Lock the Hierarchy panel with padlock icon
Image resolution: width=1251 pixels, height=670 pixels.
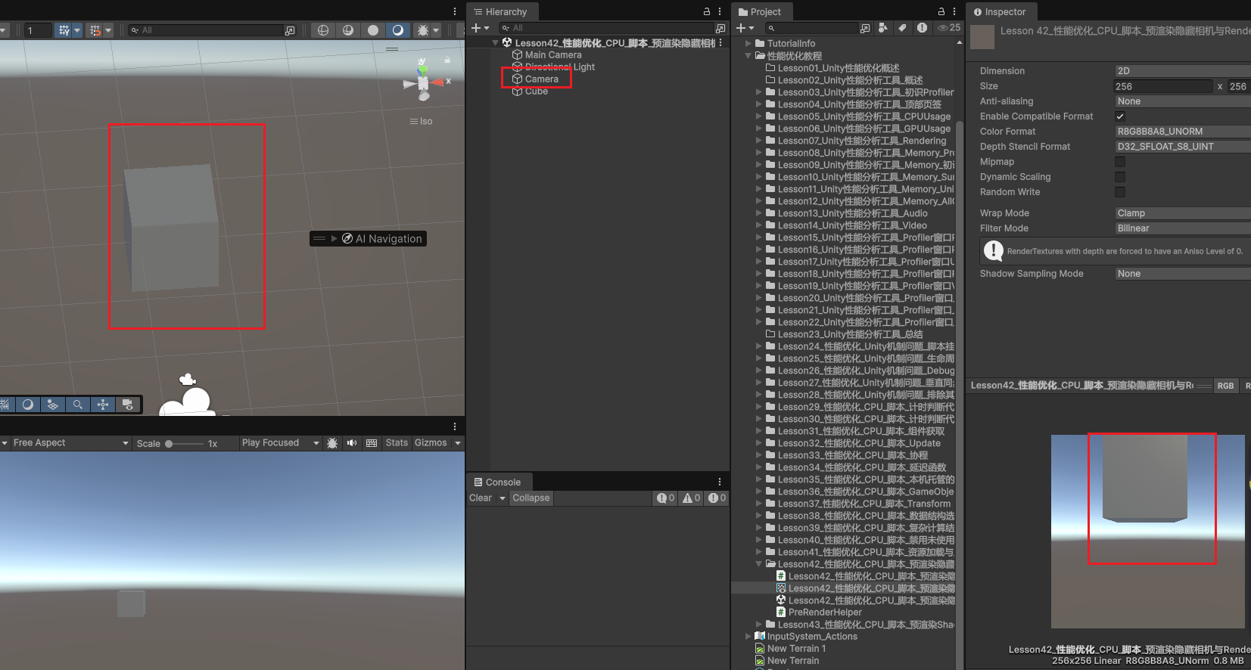pyautogui.click(x=707, y=11)
